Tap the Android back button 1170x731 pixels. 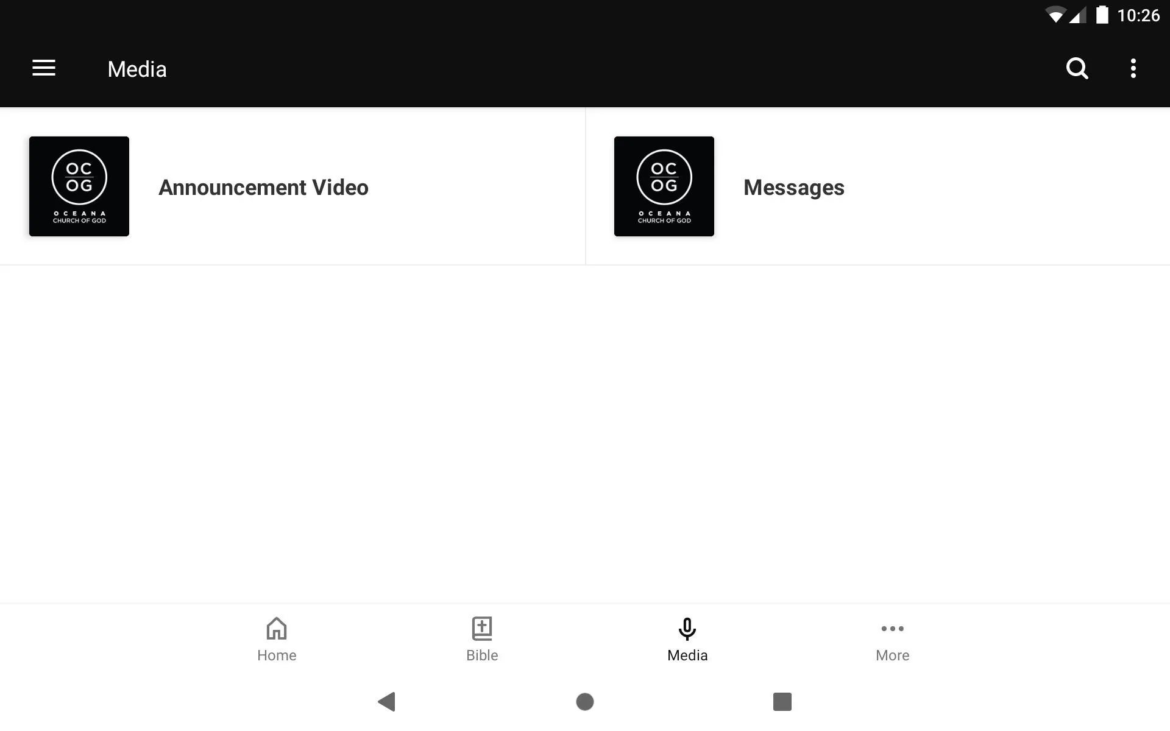coord(385,701)
